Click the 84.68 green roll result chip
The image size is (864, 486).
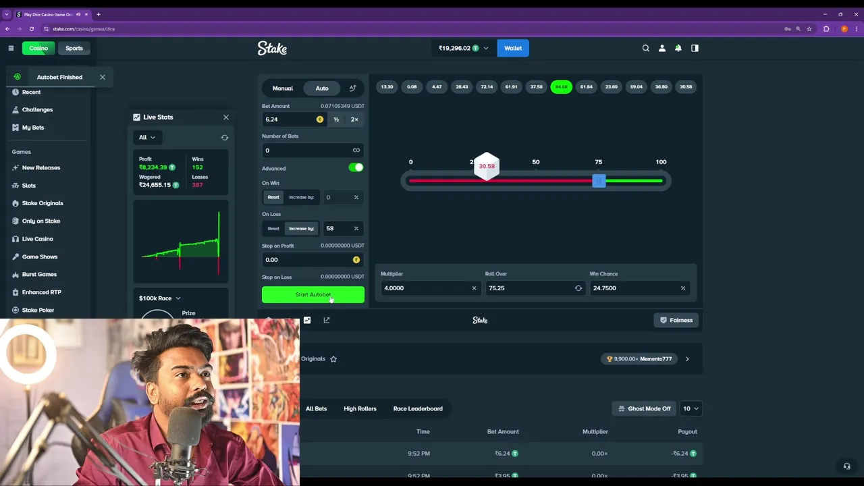click(x=561, y=87)
